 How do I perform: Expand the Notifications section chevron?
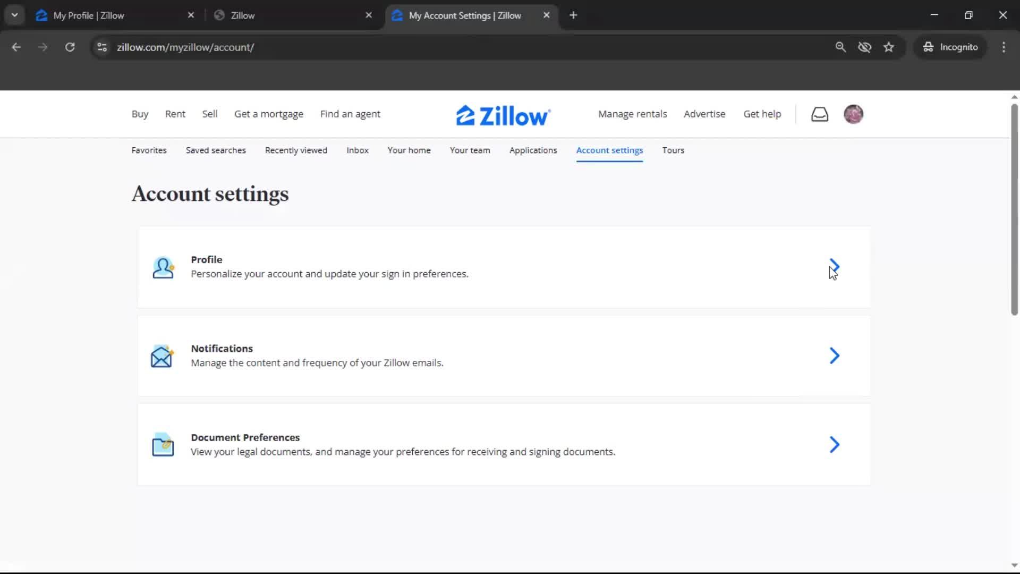pyautogui.click(x=834, y=356)
